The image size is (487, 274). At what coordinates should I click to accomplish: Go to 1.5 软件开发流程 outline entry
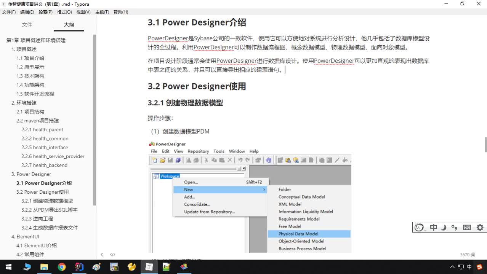[35, 94]
